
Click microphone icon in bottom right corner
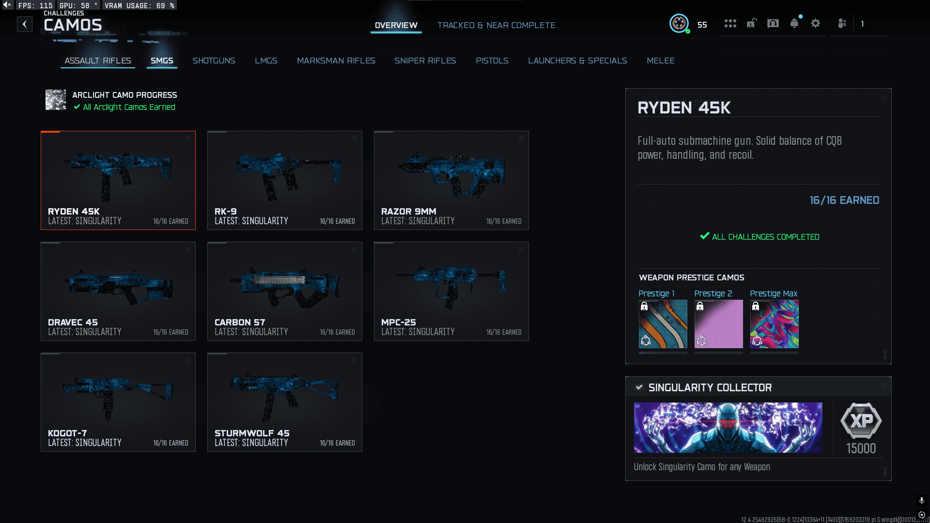pyautogui.click(x=921, y=500)
